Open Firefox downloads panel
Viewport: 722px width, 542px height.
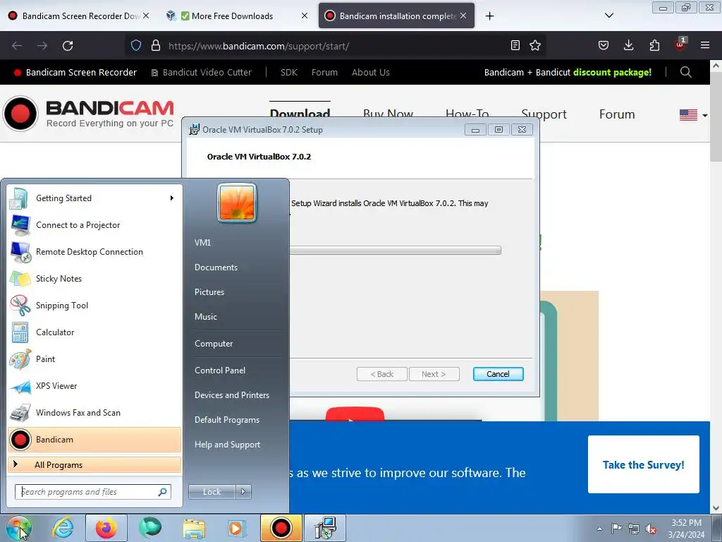click(628, 45)
